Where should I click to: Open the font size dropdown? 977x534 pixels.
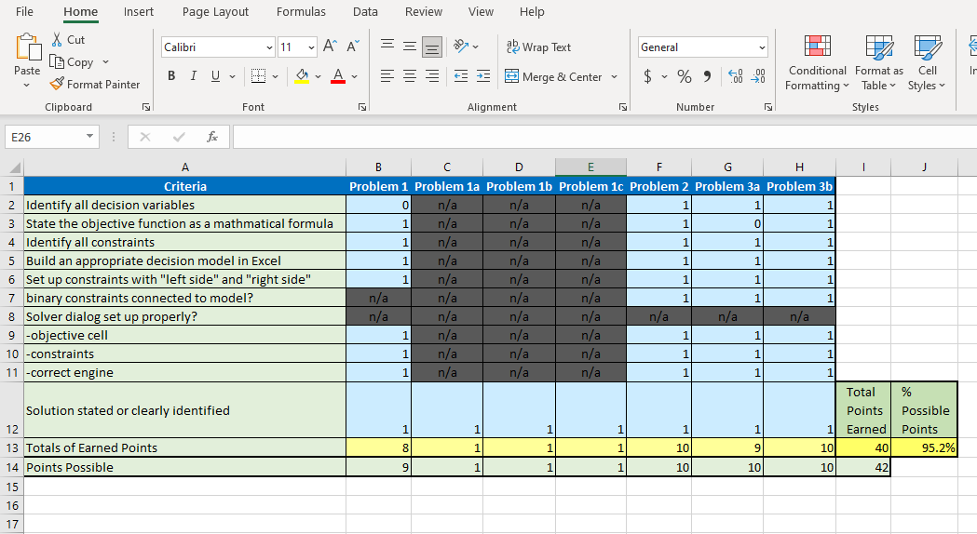311,47
